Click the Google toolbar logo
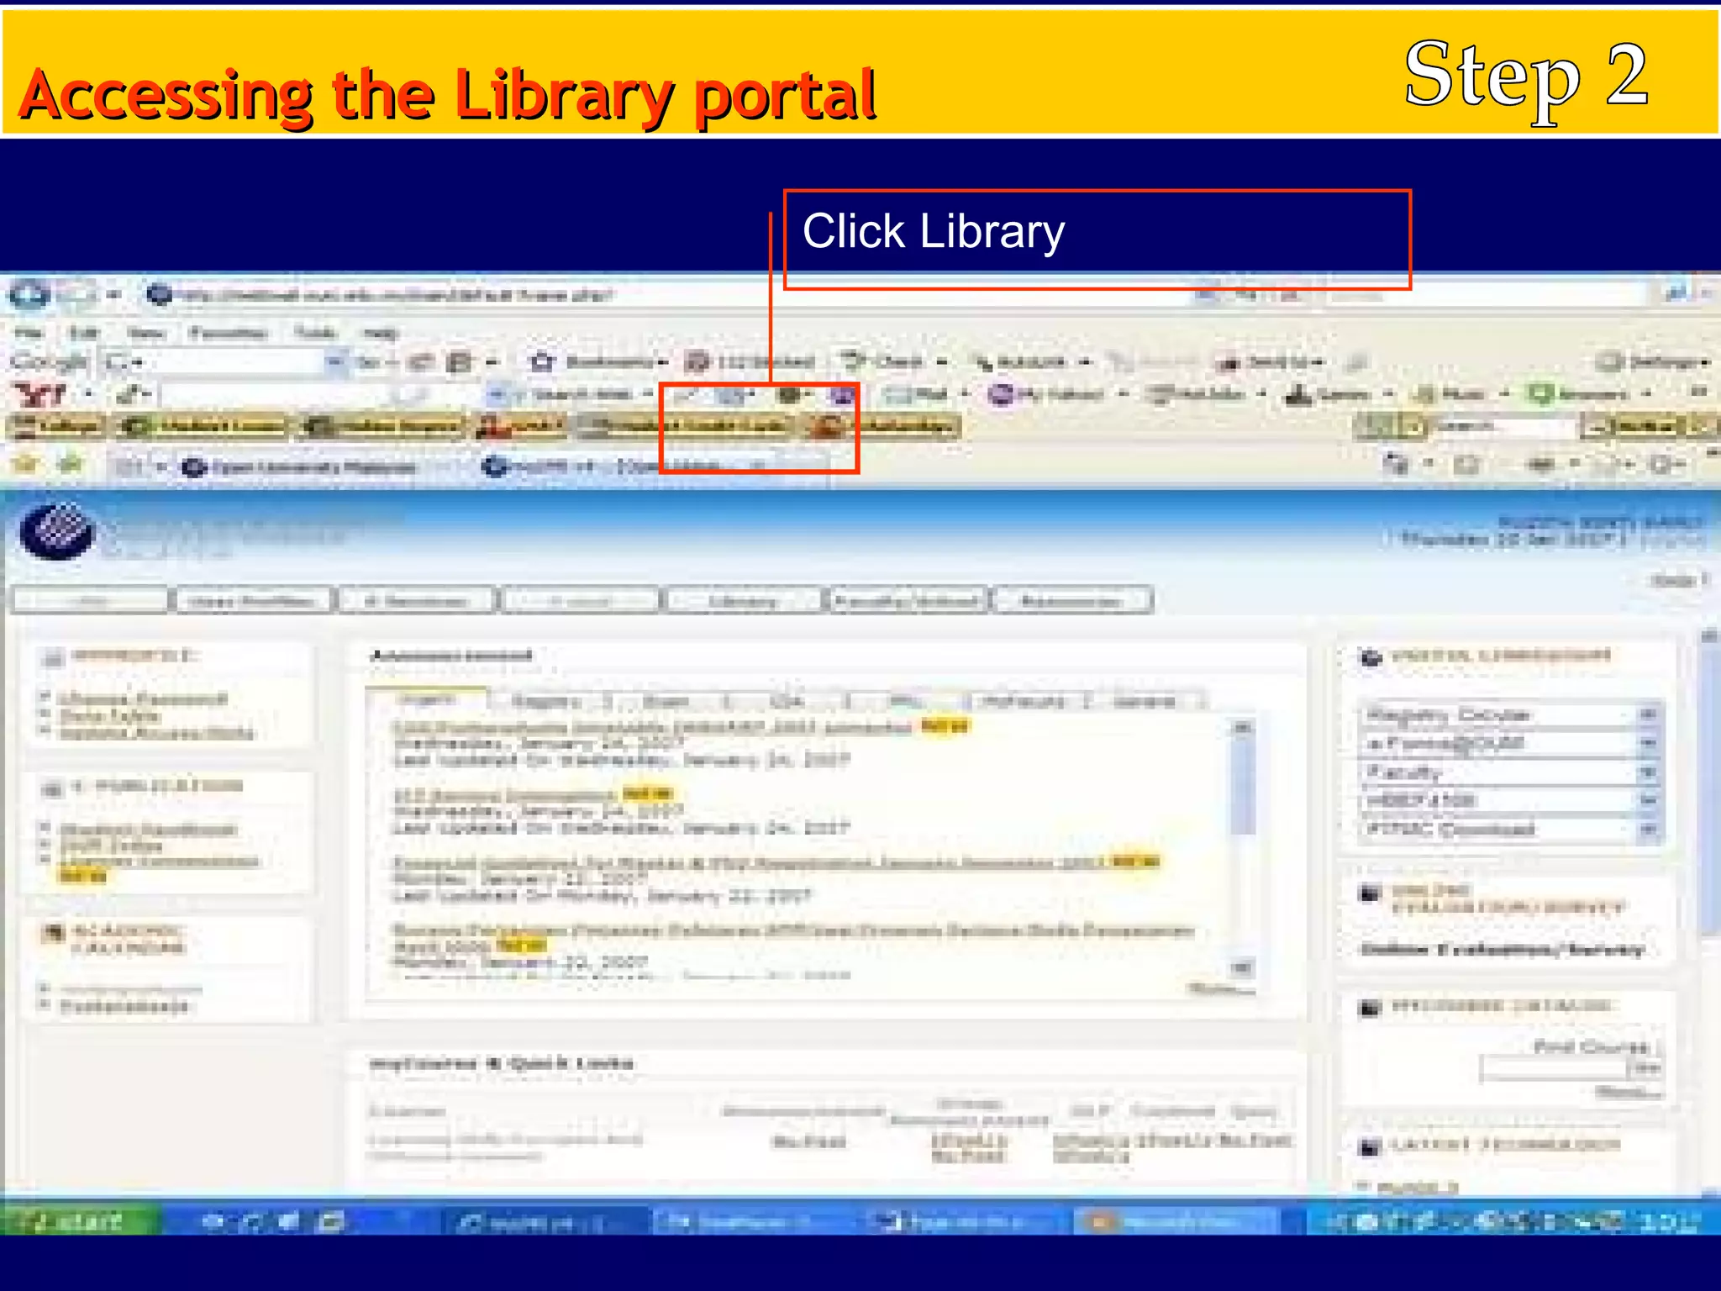This screenshot has height=1291, width=1721. 49,362
